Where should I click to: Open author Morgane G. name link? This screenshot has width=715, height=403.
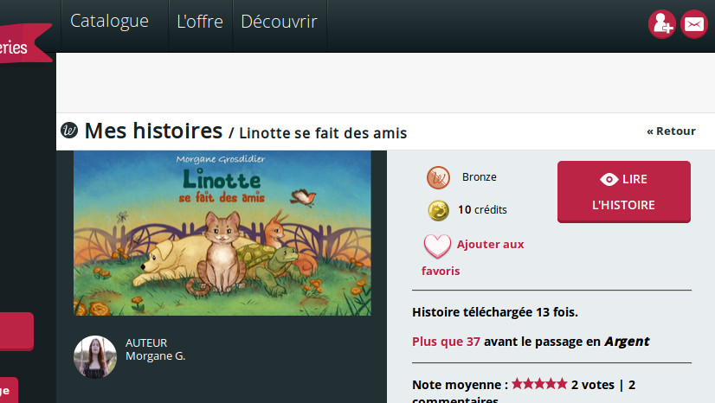155,355
